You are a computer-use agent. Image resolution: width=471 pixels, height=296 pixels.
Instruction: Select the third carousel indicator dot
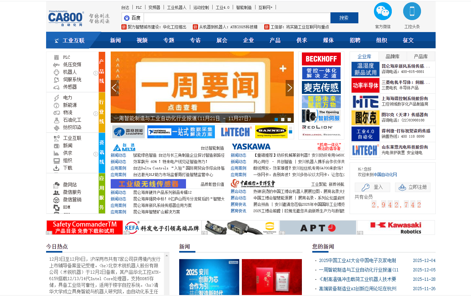pyautogui.click(x=289, y=120)
